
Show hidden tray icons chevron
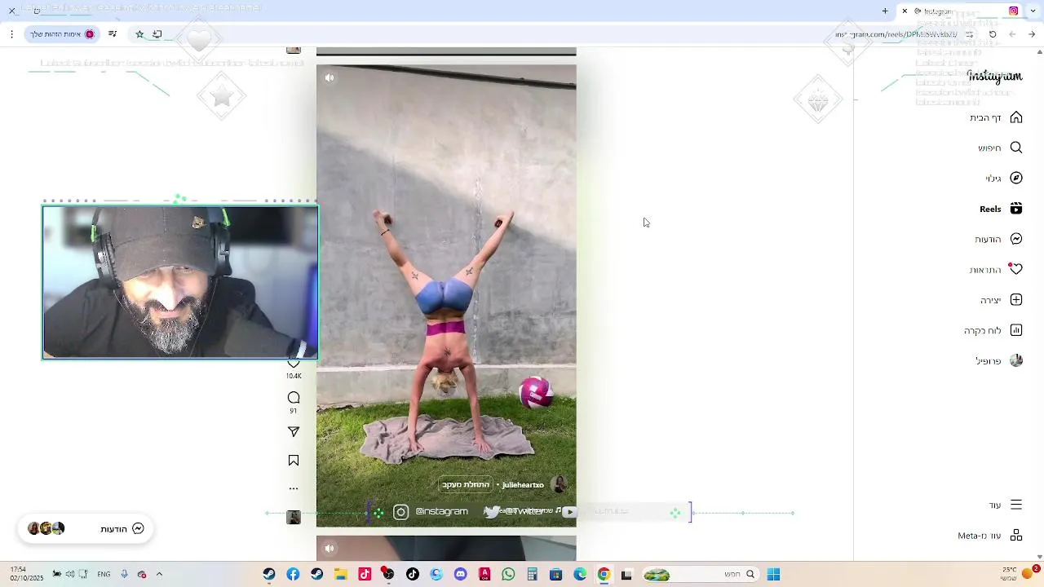coord(159,574)
